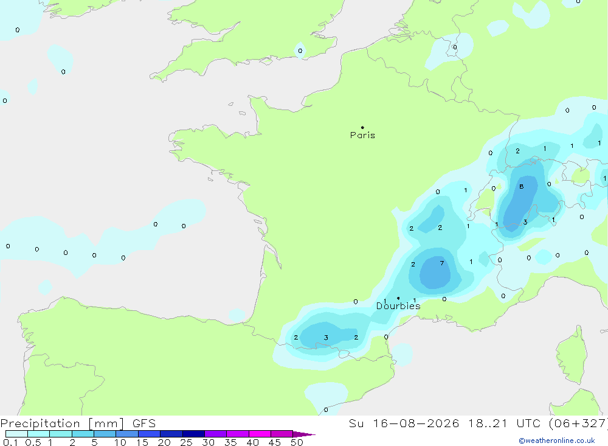Screen dimensions: 608x446
Task: Click the value '3' south of the Swiss maximum
Action: [525, 223]
